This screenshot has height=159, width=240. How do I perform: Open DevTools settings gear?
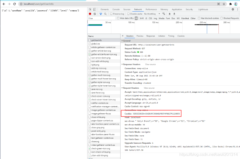(233, 9)
